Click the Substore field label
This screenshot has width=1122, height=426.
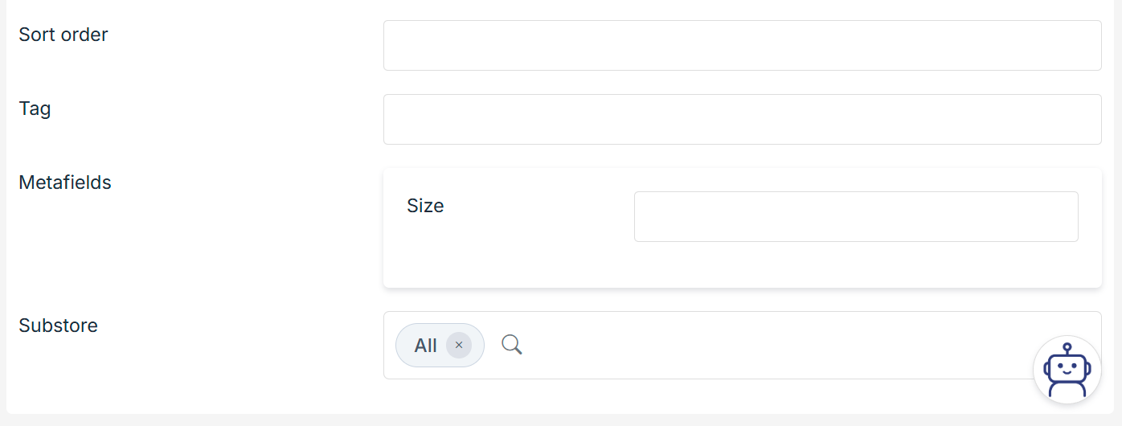pos(58,326)
